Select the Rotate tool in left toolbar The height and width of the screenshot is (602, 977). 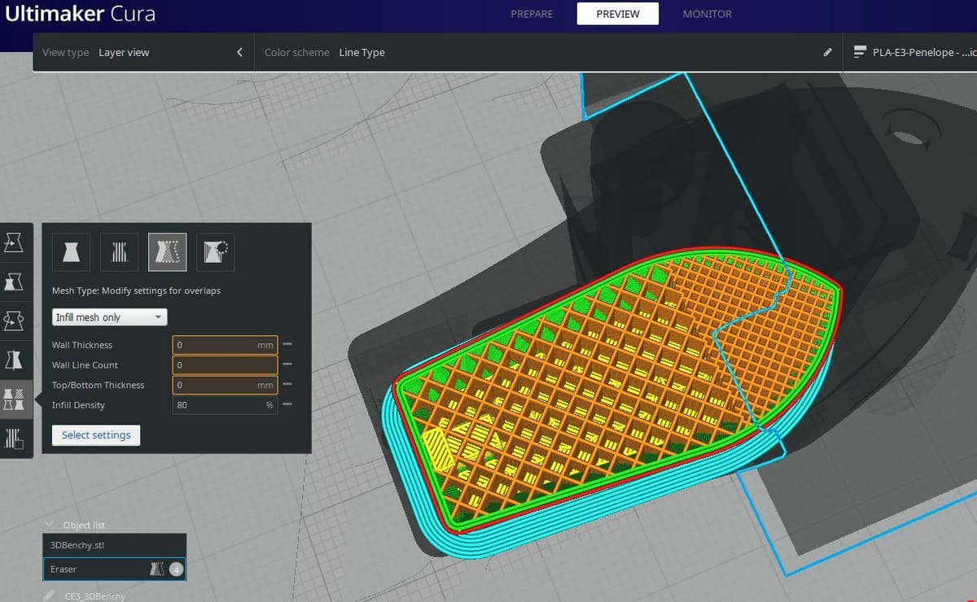[x=15, y=321]
